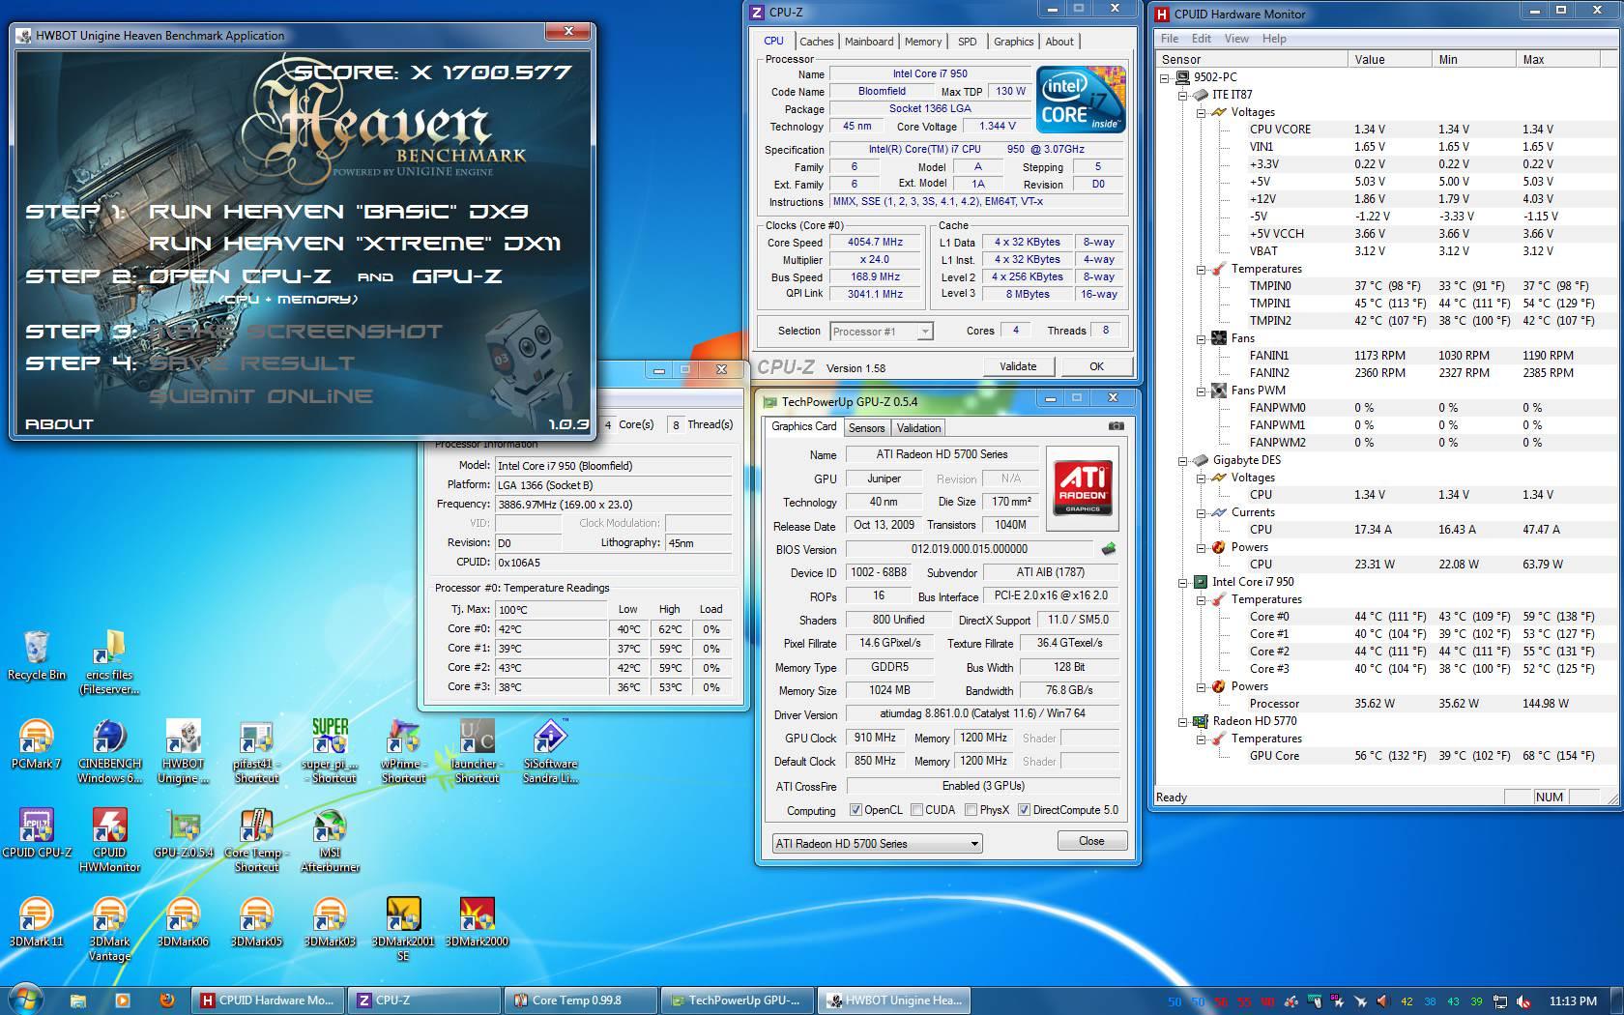Launch CINEBENCH desktop shortcut

tap(109, 751)
